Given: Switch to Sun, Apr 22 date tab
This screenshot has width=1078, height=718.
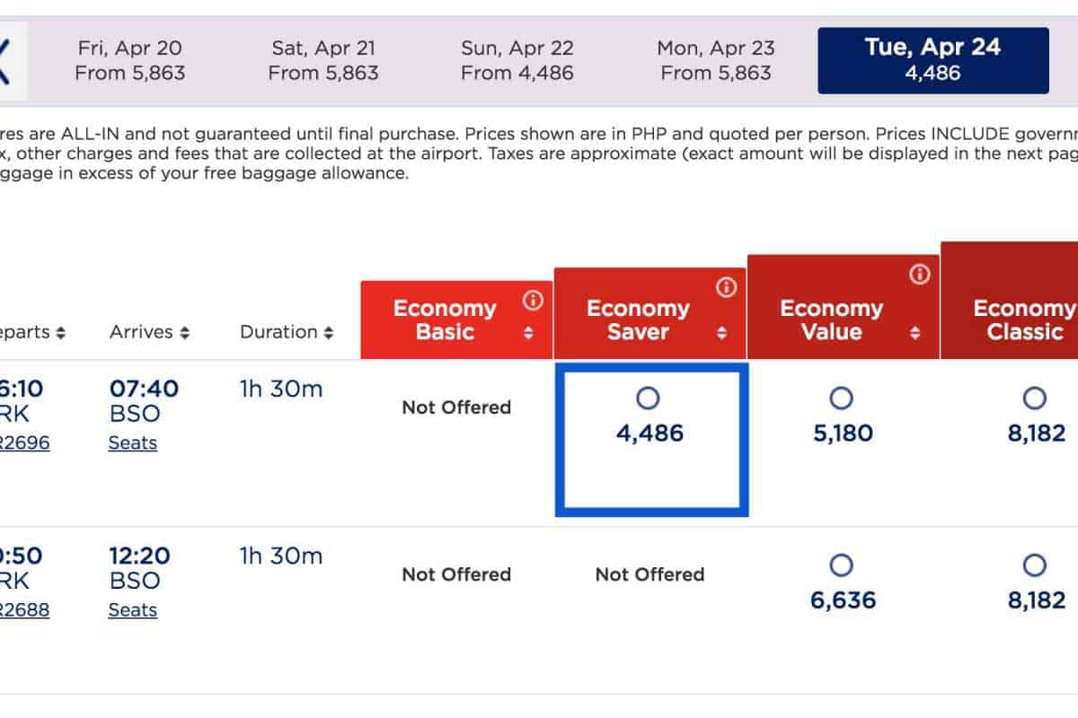Looking at the screenshot, I should (x=517, y=60).
